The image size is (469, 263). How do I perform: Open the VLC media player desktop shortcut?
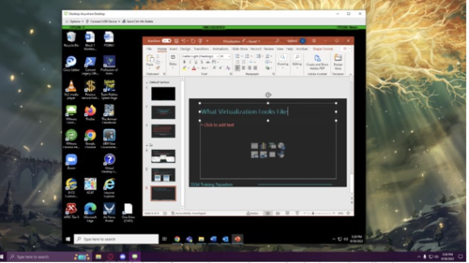(71, 88)
